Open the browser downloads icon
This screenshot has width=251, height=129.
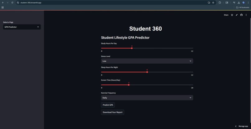[239, 2]
